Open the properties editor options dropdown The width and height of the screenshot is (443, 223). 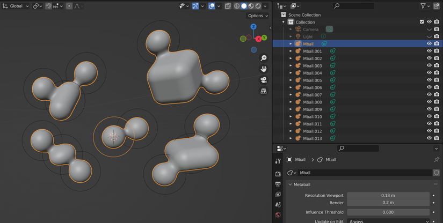[x=437, y=148]
